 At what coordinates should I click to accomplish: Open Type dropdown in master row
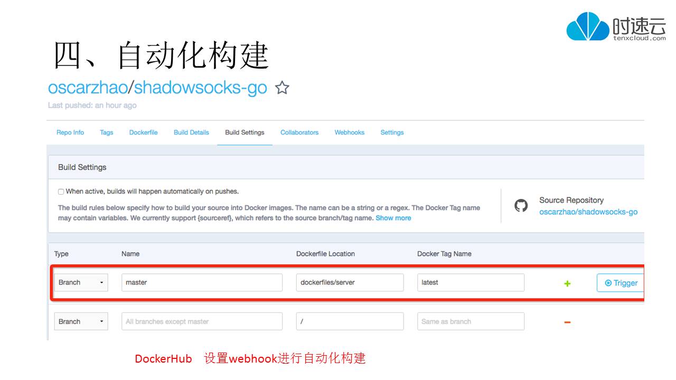[81, 282]
